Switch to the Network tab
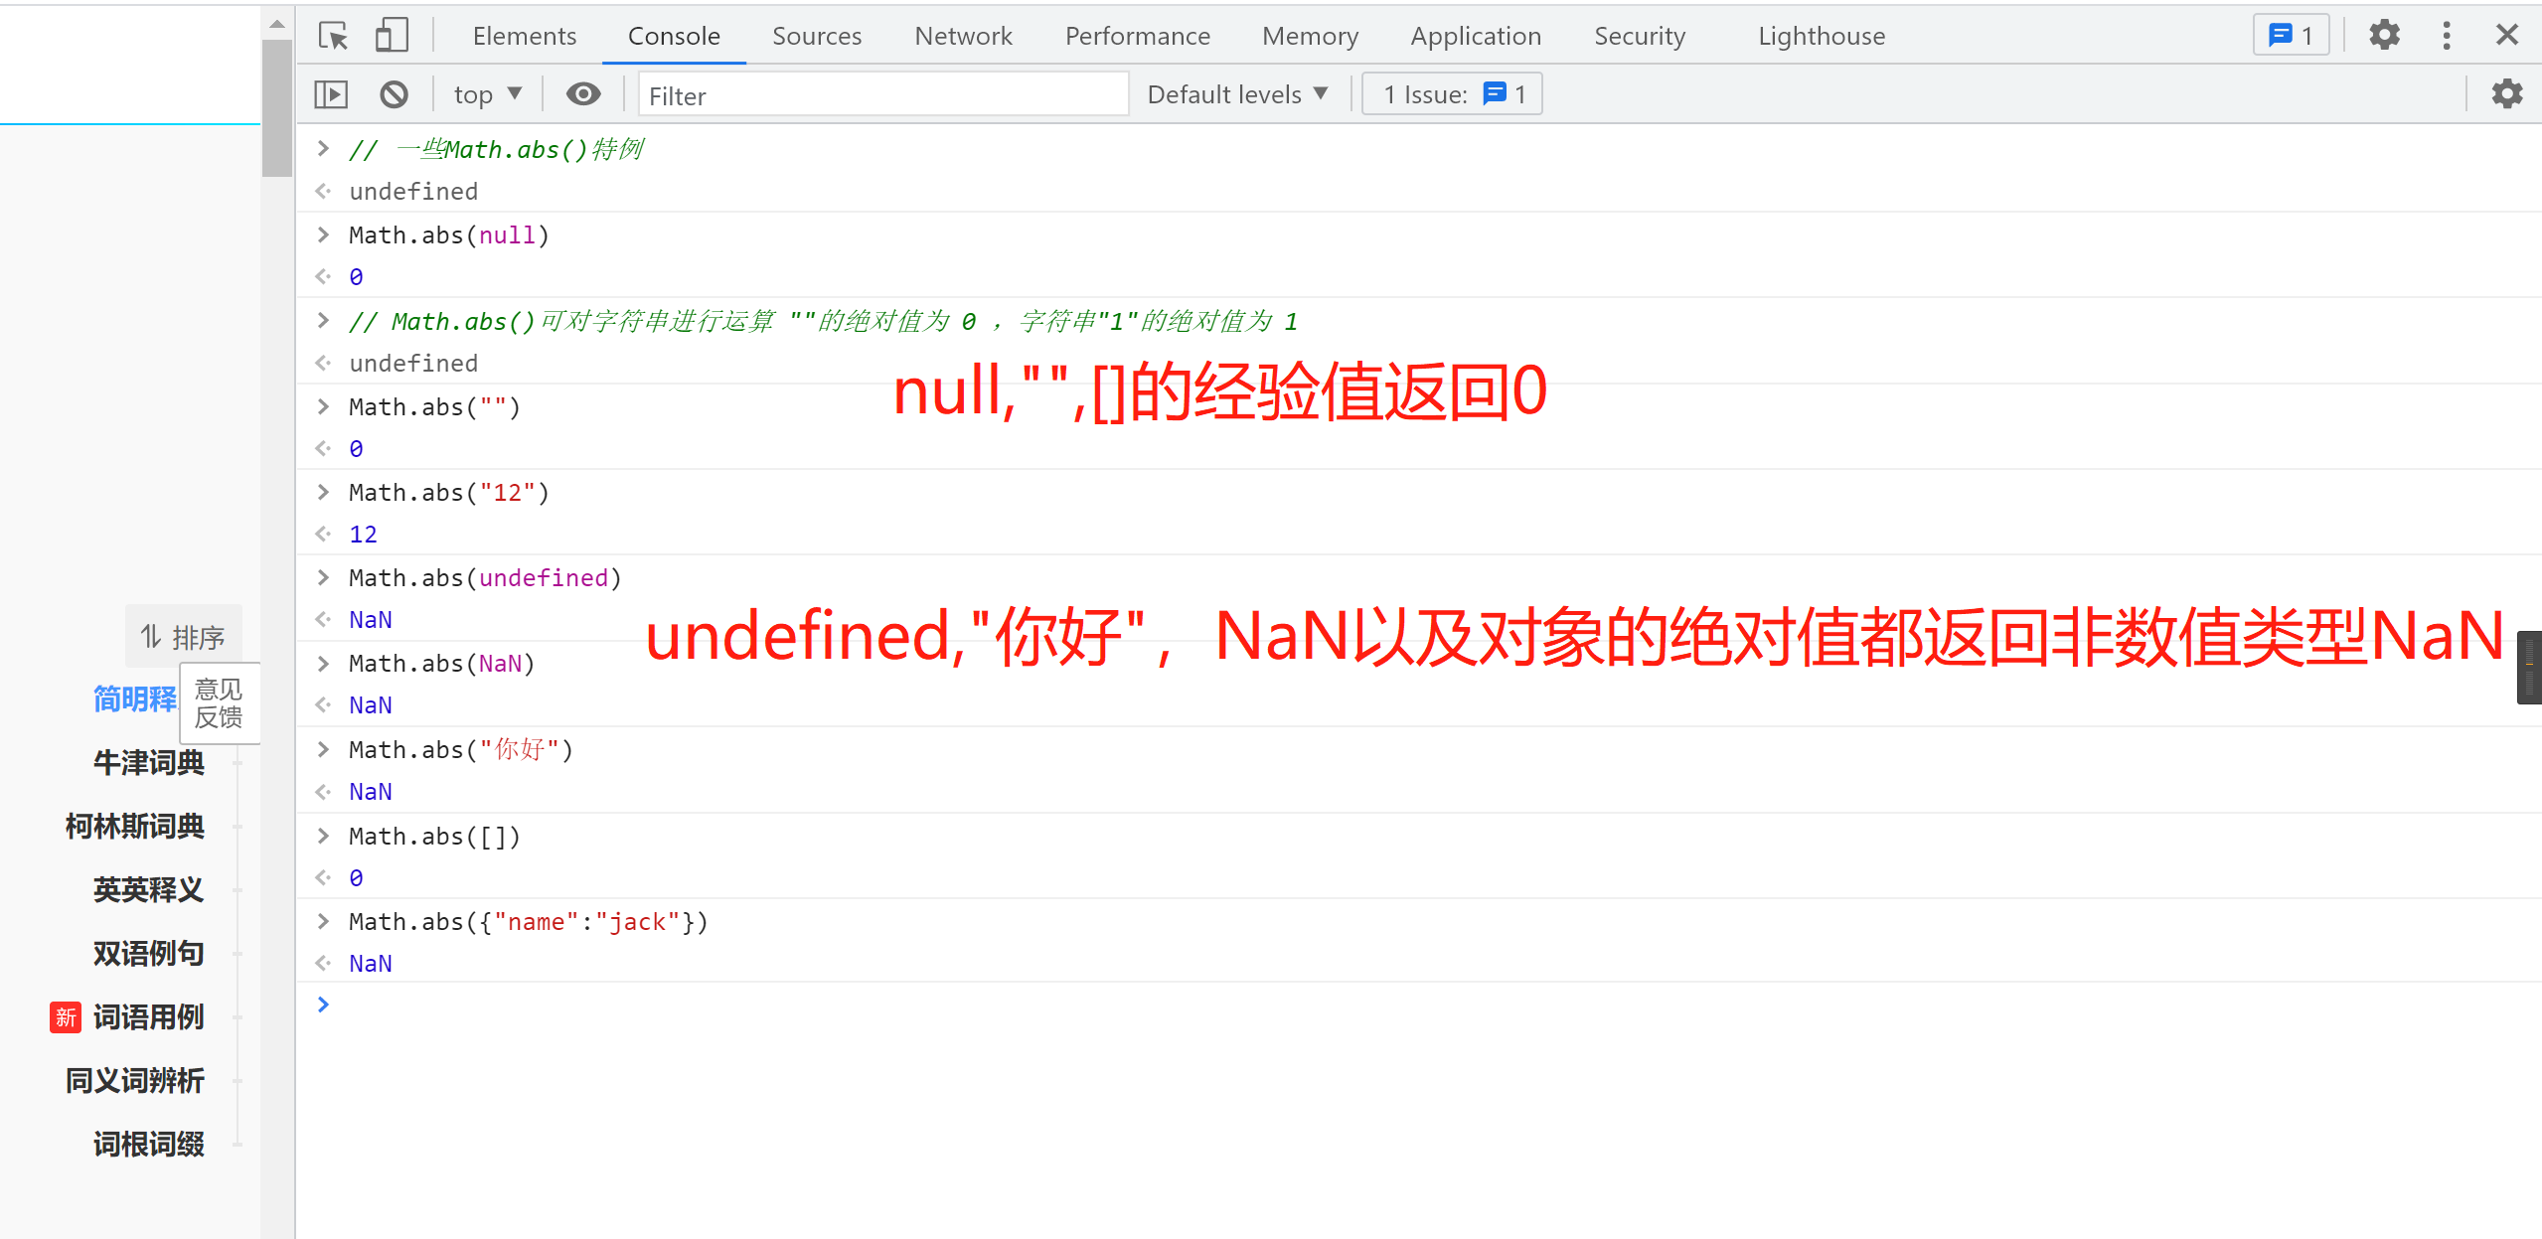Viewport: 2542px width, 1239px height. [x=963, y=36]
